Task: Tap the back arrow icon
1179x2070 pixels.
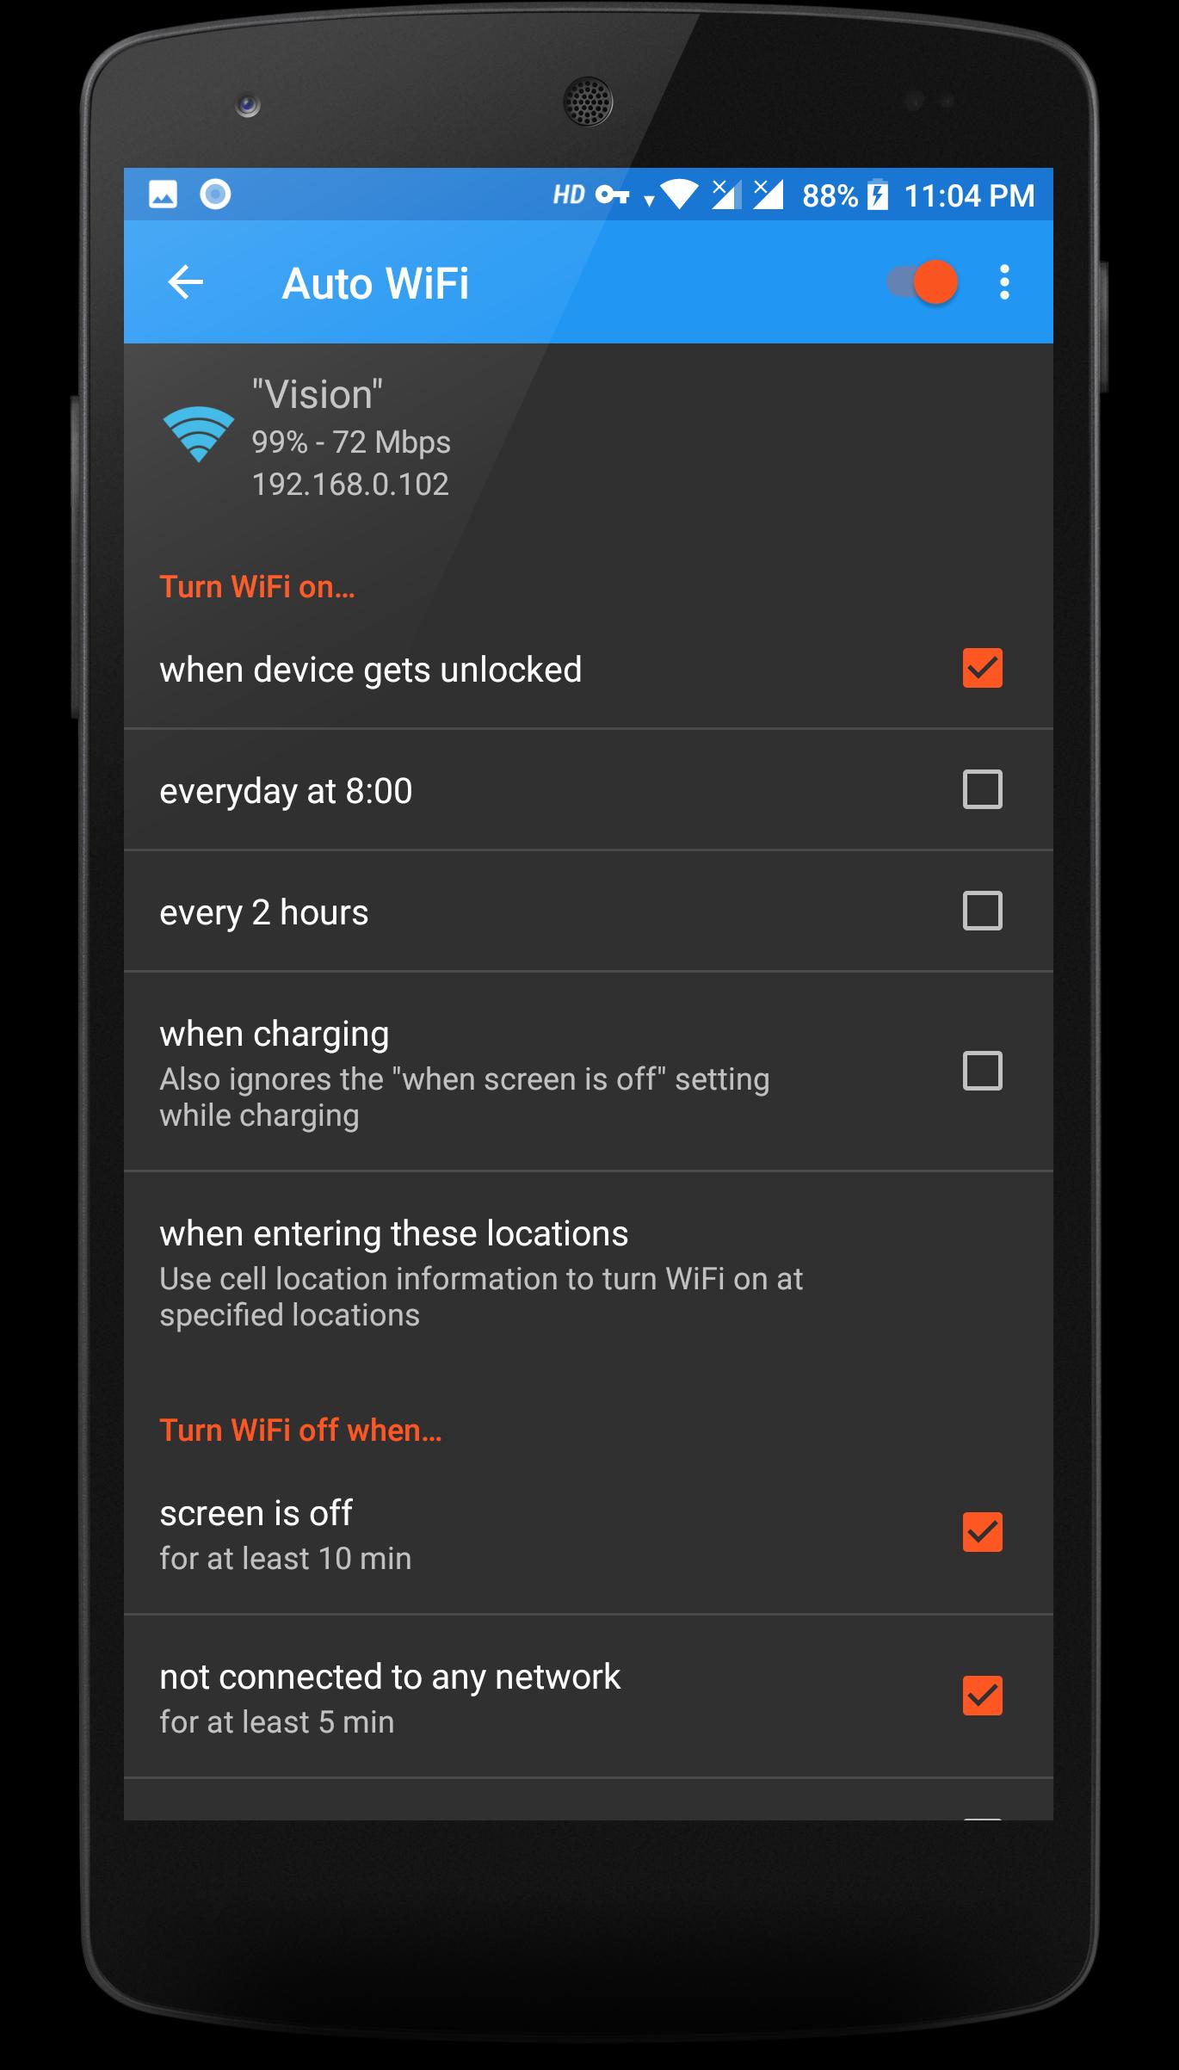Action: click(185, 282)
